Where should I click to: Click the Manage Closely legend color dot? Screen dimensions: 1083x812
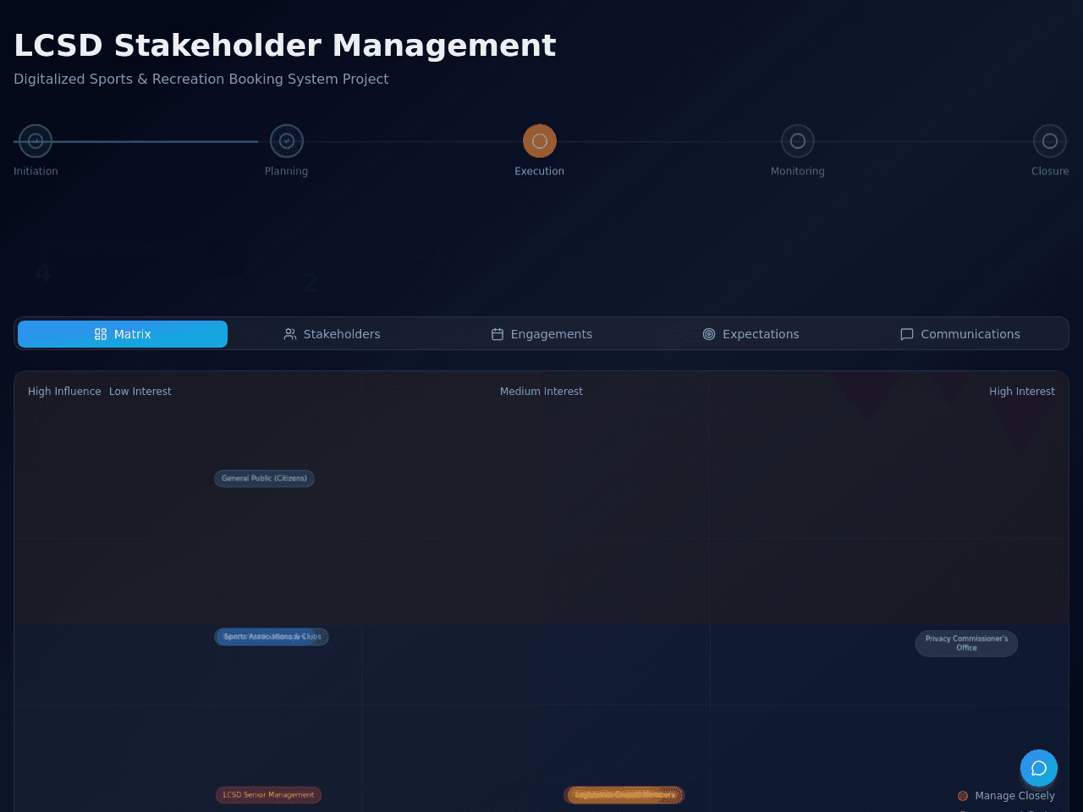[963, 796]
